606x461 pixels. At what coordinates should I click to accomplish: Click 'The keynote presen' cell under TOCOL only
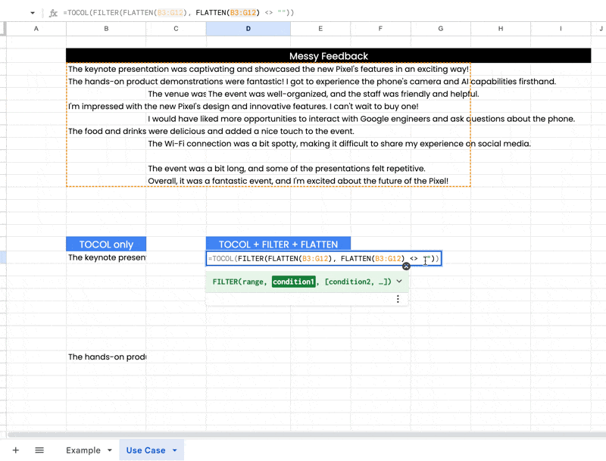[106, 257]
